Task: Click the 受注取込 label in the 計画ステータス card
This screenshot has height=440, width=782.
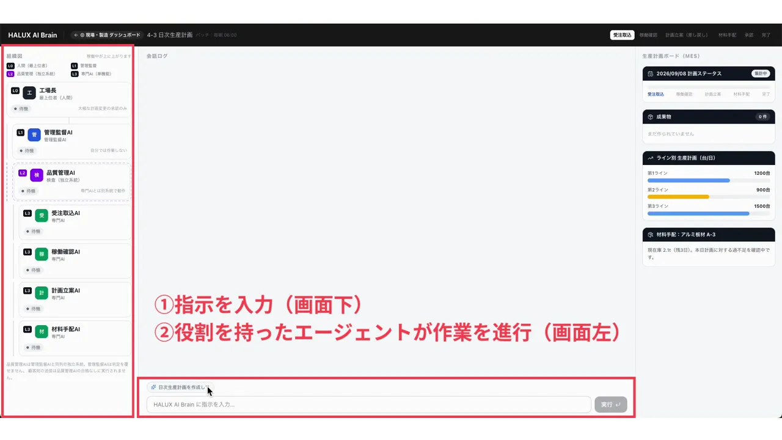Action: coord(656,95)
